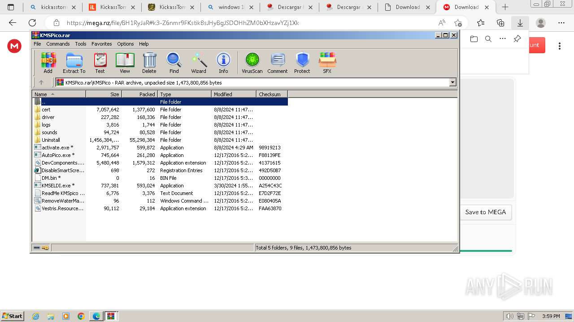The image size is (574, 322).
Task: Run VirusScan on the archive
Action: [252, 63]
